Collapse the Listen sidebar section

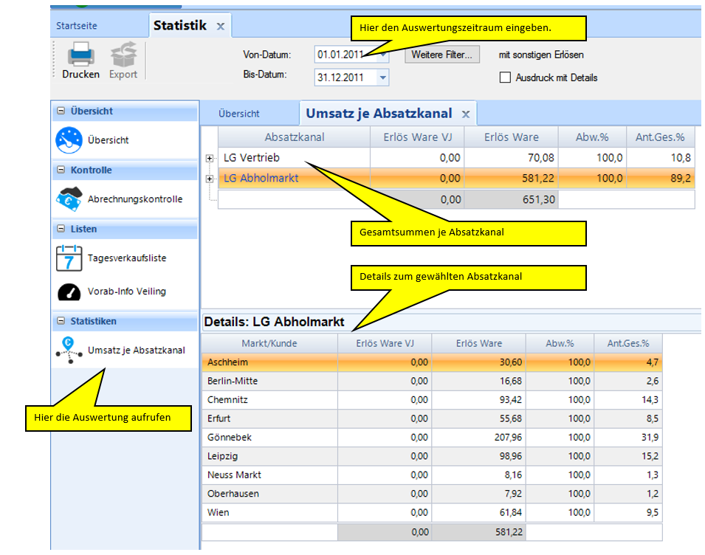61,230
